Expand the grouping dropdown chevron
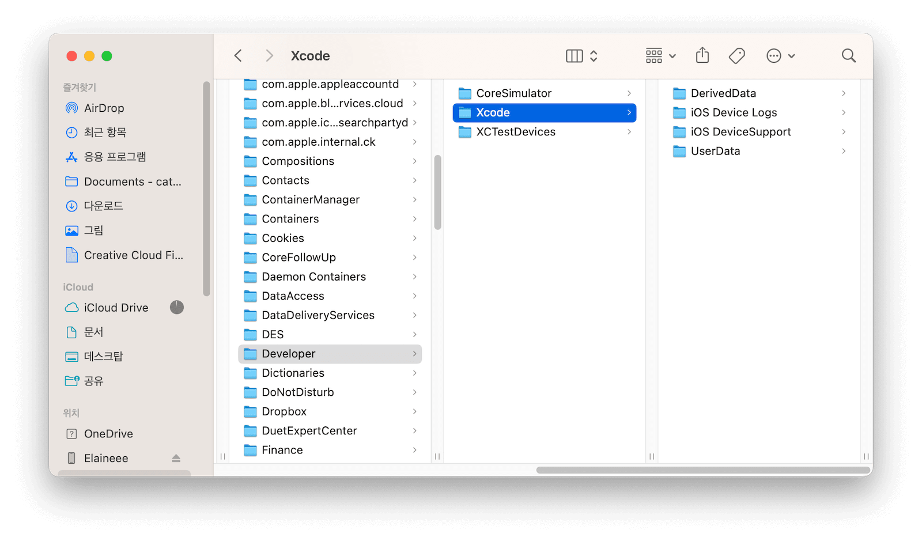922x541 pixels. 672,56
